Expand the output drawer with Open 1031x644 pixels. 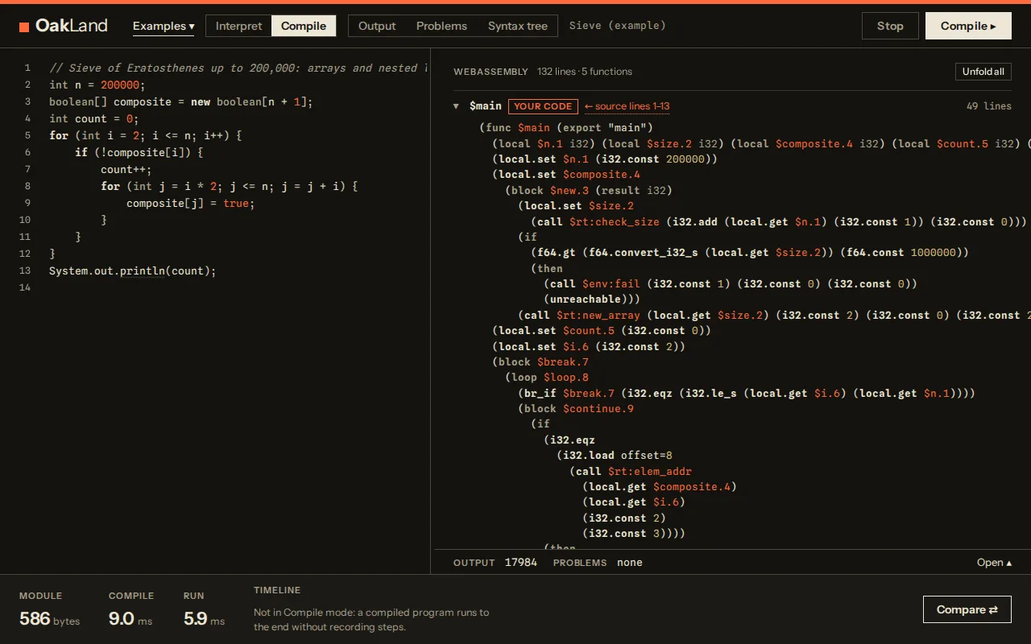click(x=994, y=563)
